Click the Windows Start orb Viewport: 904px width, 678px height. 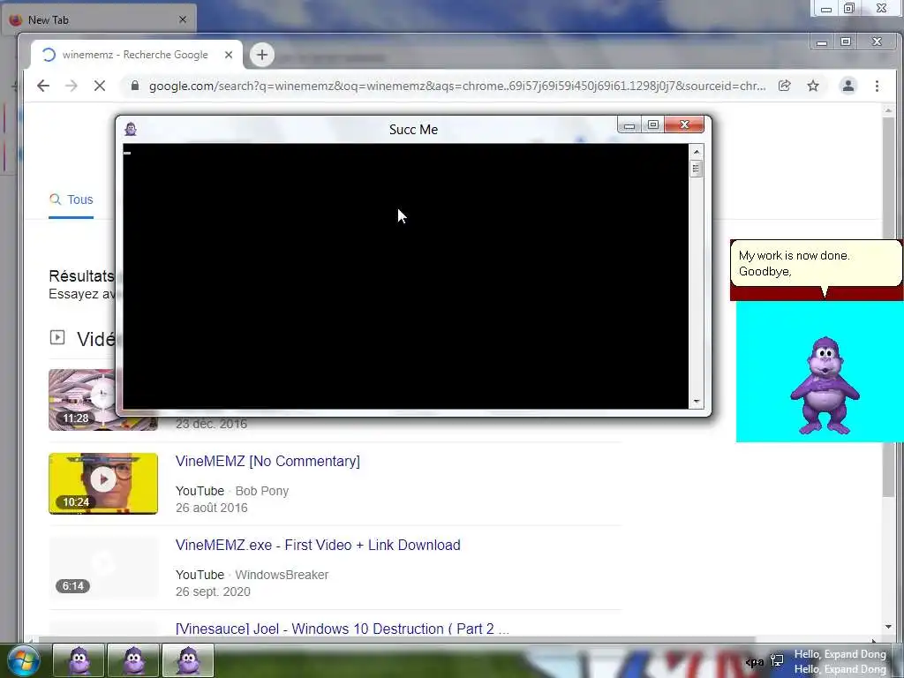(24, 660)
